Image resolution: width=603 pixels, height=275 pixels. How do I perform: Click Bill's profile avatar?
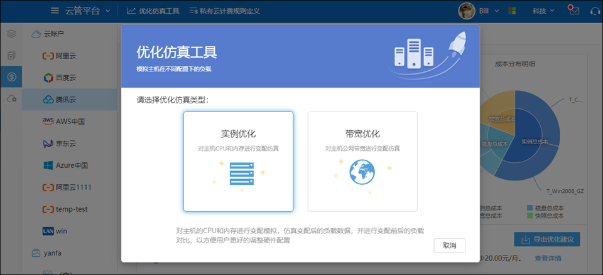click(467, 11)
